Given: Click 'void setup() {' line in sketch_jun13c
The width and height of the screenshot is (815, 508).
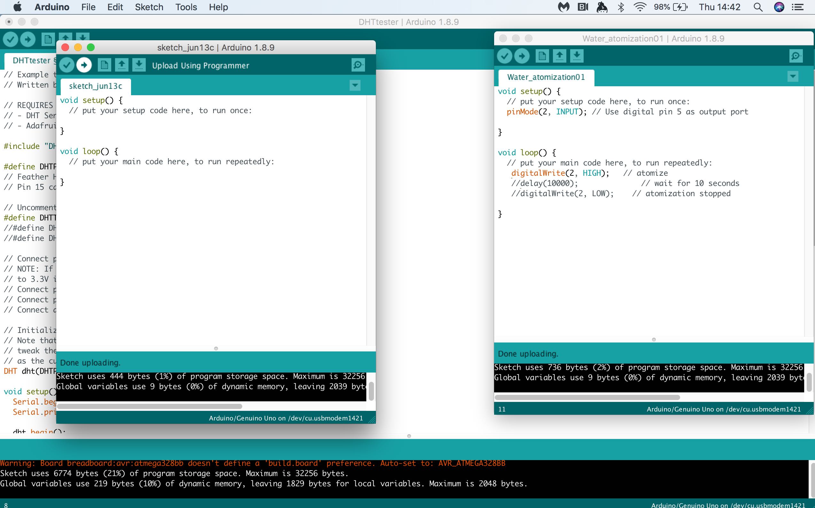Looking at the screenshot, I should (91, 100).
